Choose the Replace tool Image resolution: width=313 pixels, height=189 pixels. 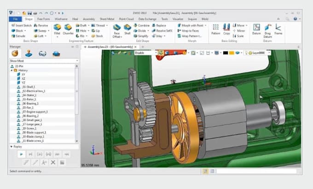[159, 25]
